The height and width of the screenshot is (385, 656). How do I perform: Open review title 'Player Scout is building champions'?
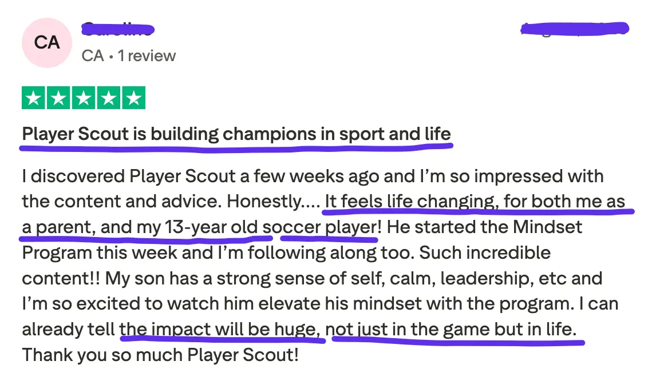(x=236, y=134)
